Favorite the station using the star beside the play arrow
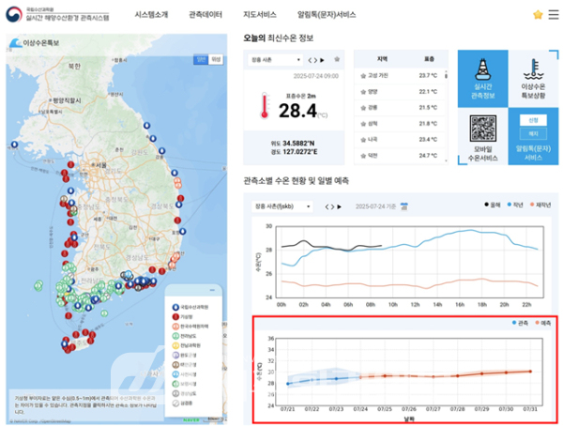Screen dimensions: 563x426 coord(337,59)
